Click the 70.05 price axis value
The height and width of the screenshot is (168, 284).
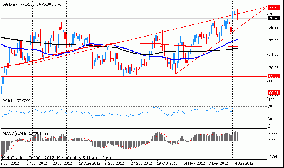[274, 67]
